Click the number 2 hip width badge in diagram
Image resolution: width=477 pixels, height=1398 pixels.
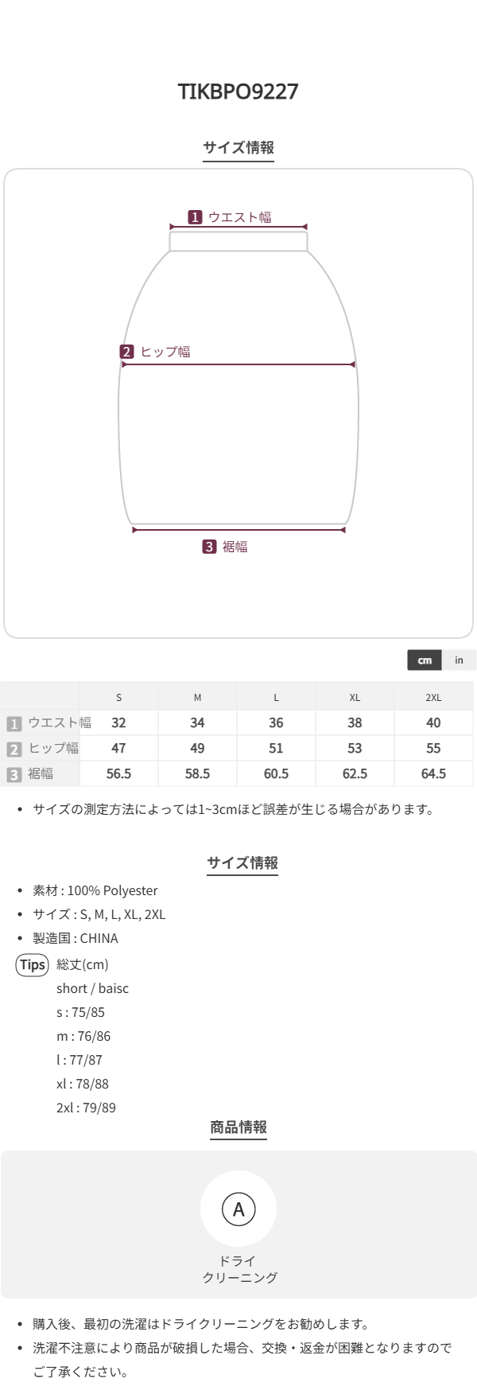point(127,352)
